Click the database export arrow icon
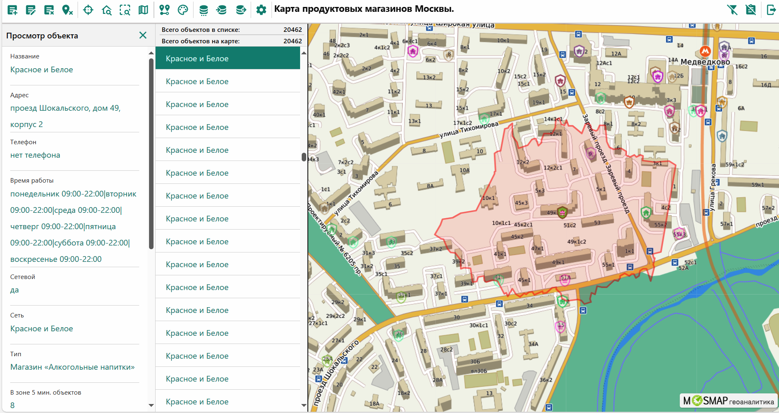The image size is (779, 413). (241, 10)
